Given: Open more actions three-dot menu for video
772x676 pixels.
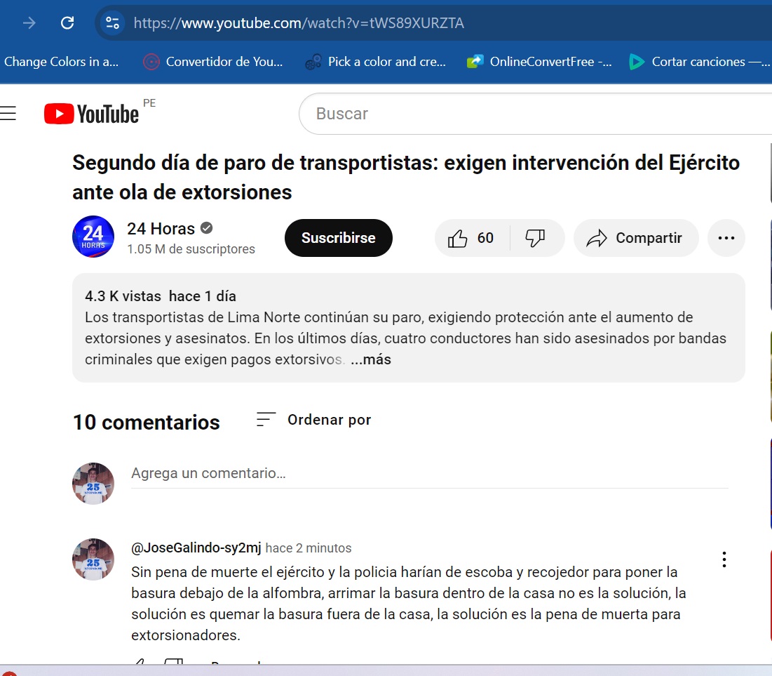Looking at the screenshot, I should [x=726, y=238].
